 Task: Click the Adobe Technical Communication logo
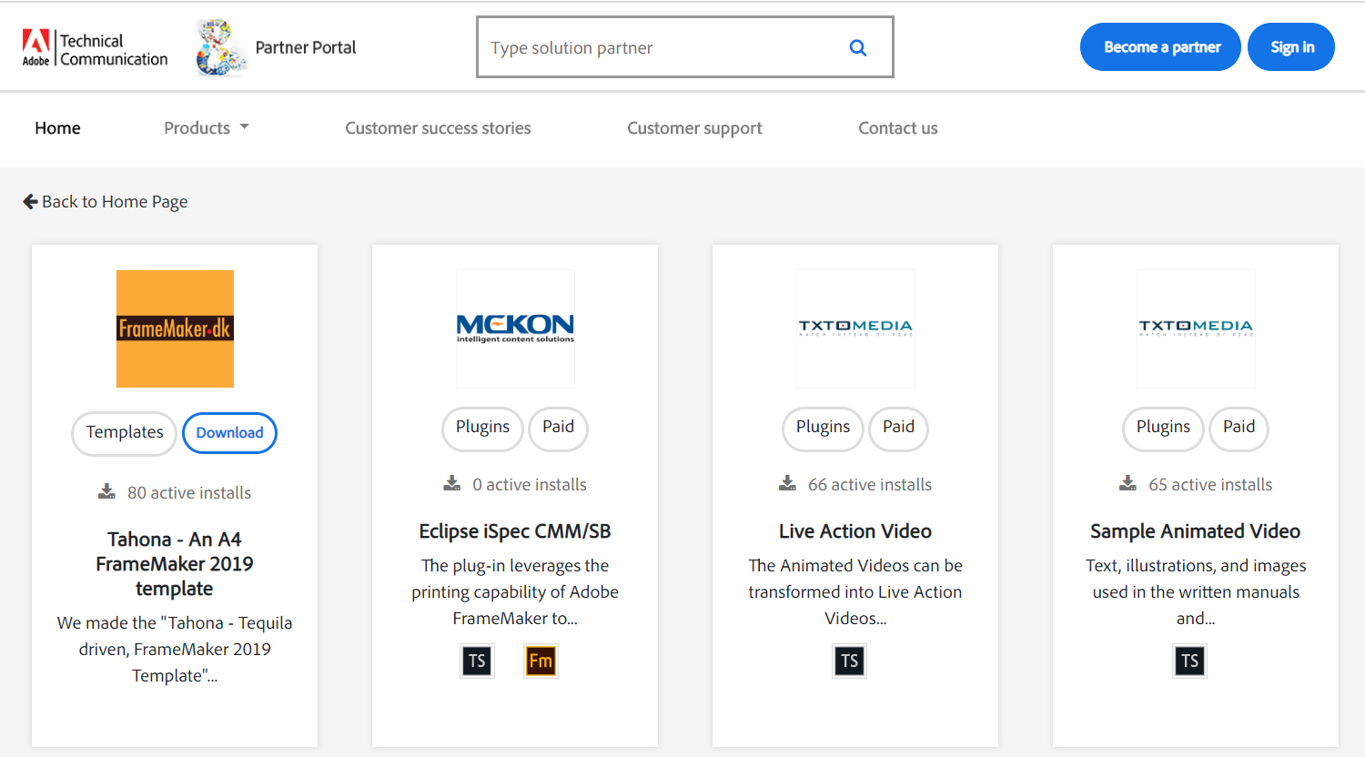point(96,49)
